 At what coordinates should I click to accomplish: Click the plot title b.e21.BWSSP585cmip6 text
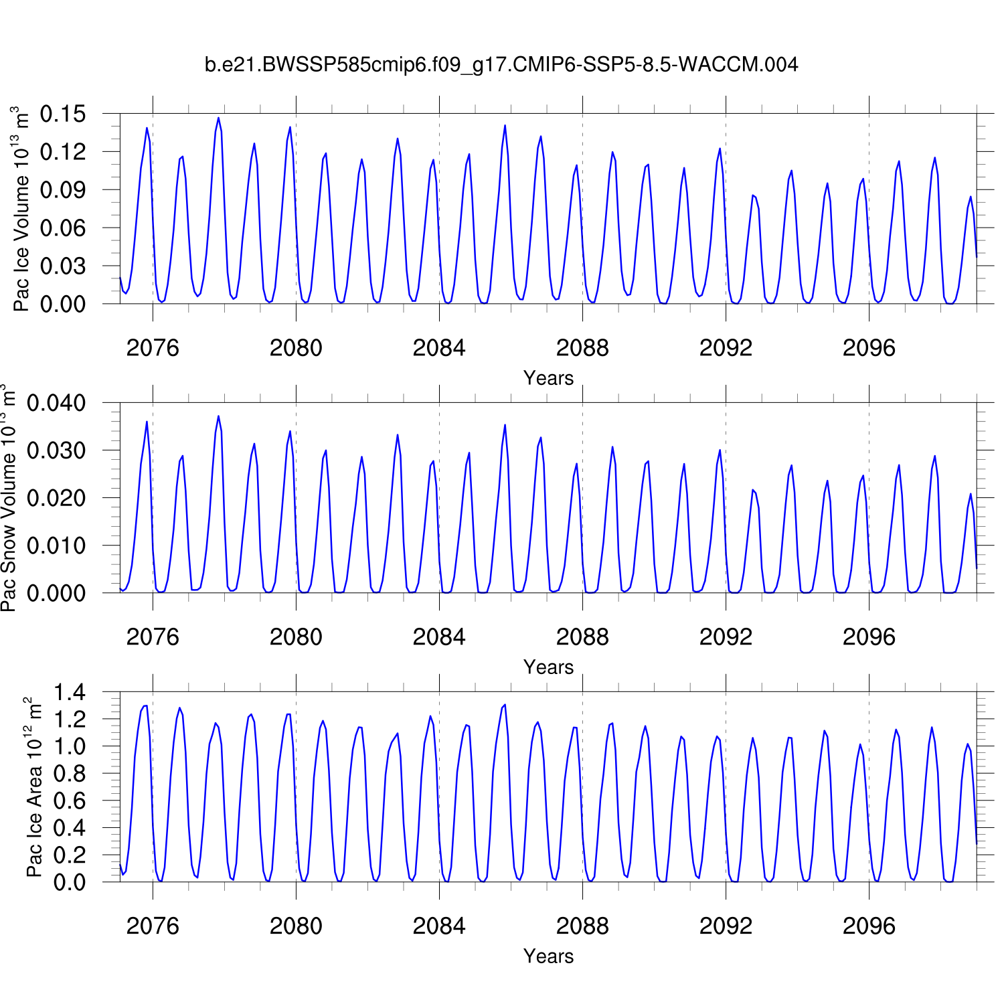tap(501, 65)
